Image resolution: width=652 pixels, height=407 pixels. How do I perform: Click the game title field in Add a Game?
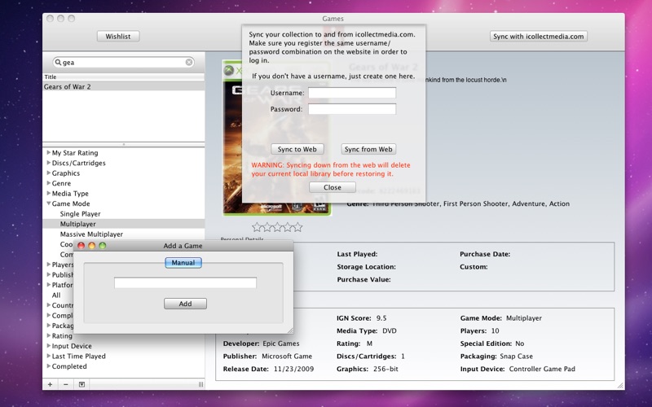(186, 282)
